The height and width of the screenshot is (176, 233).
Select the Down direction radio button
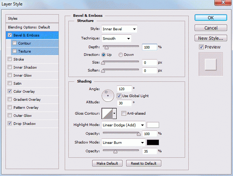click(120, 55)
